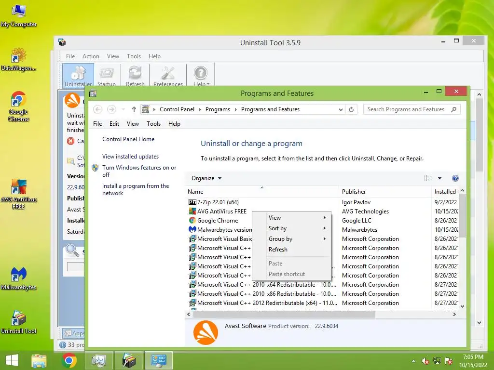The image size is (494, 370).
Task: Expand the Organize dropdown
Action: pyautogui.click(x=206, y=178)
